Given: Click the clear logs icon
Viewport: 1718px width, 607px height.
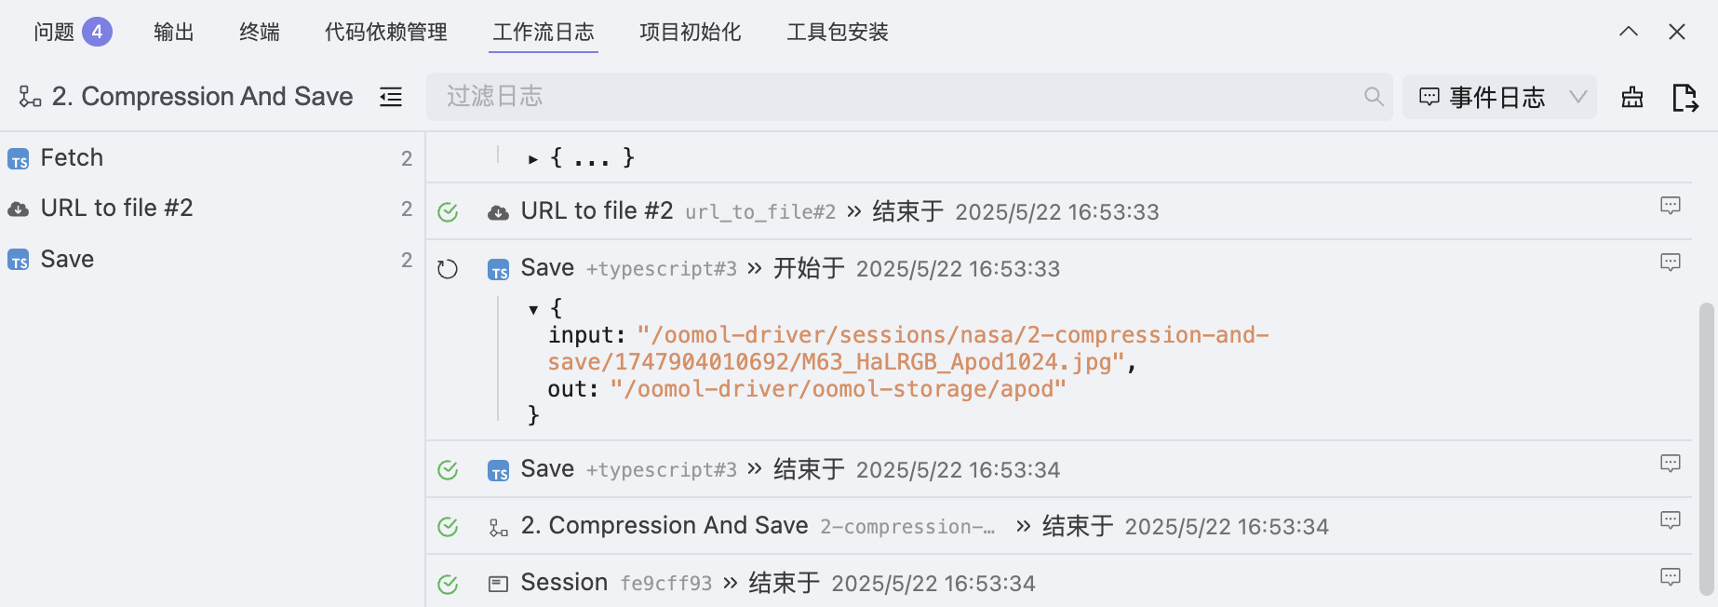Looking at the screenshot, I should (1632, 97).
